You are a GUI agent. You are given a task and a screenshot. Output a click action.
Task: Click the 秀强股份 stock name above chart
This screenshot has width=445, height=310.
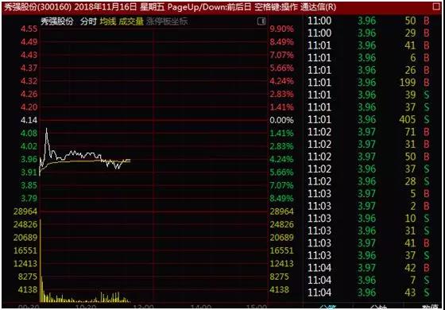coord(56,21)
